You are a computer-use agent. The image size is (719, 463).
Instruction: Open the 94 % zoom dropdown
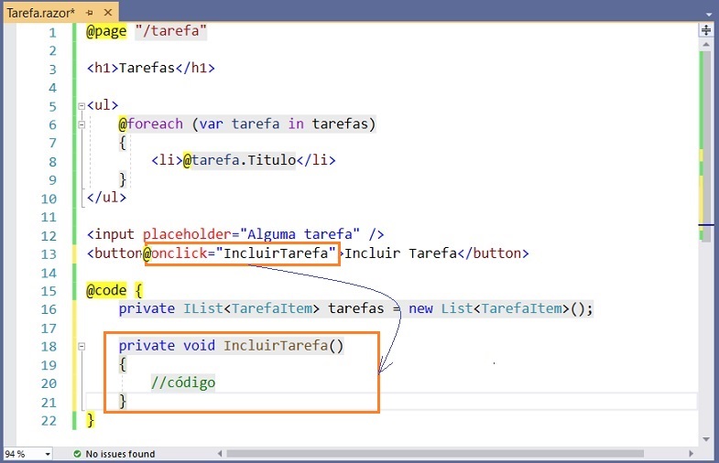click(x=48, y=454)
